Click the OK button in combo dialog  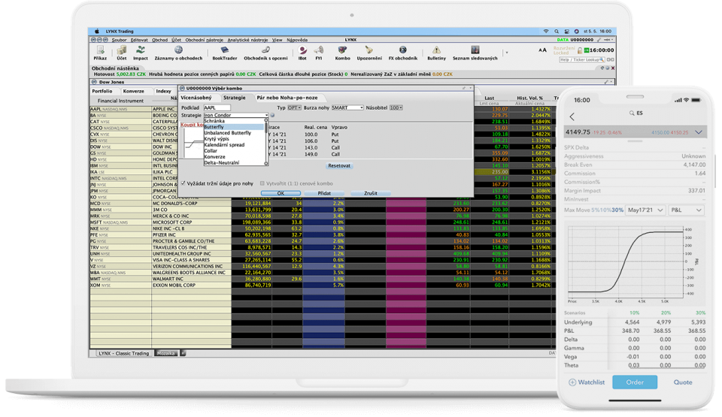[281, 193]
